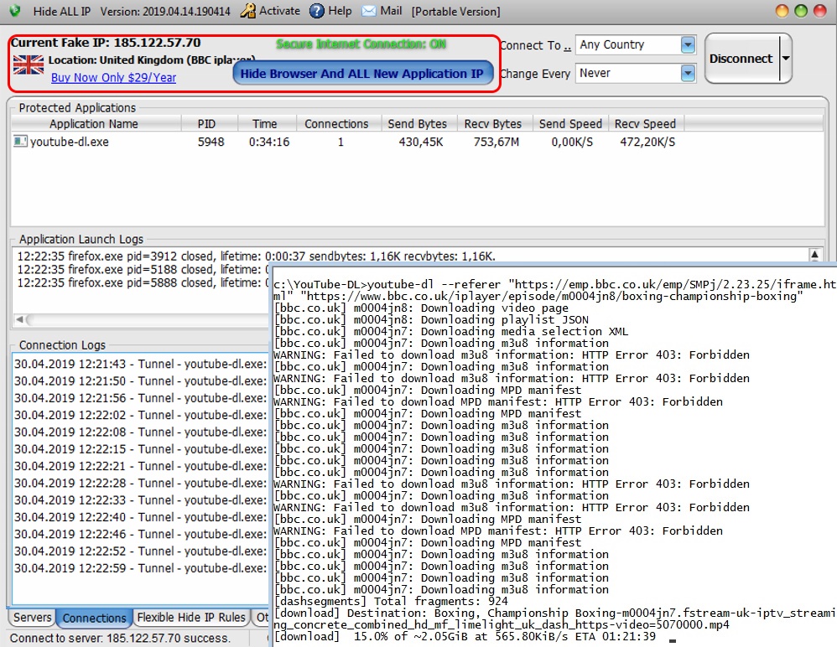Click the Mail envelope icon

click(369, 11)
